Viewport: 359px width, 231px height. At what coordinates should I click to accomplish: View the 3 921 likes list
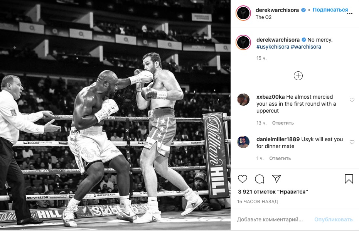pos(273,192)
